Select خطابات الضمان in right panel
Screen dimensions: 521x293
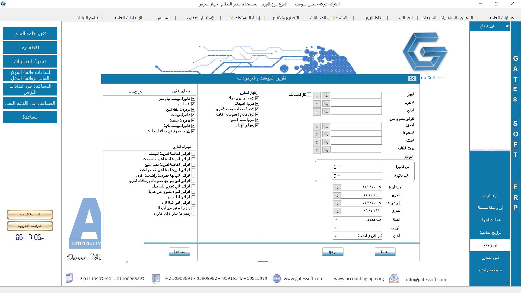490,220
